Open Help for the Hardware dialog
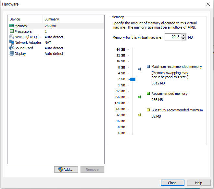The width and height of the screenshot is (214, 189). point(199,183)
